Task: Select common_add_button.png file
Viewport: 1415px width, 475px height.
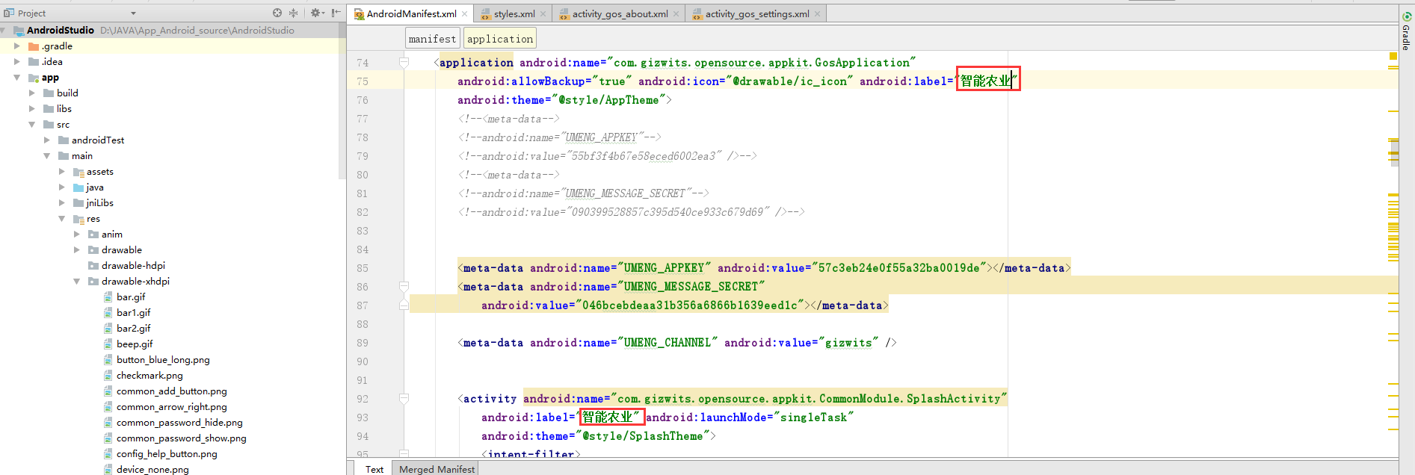Action: [x=172, y=391]
